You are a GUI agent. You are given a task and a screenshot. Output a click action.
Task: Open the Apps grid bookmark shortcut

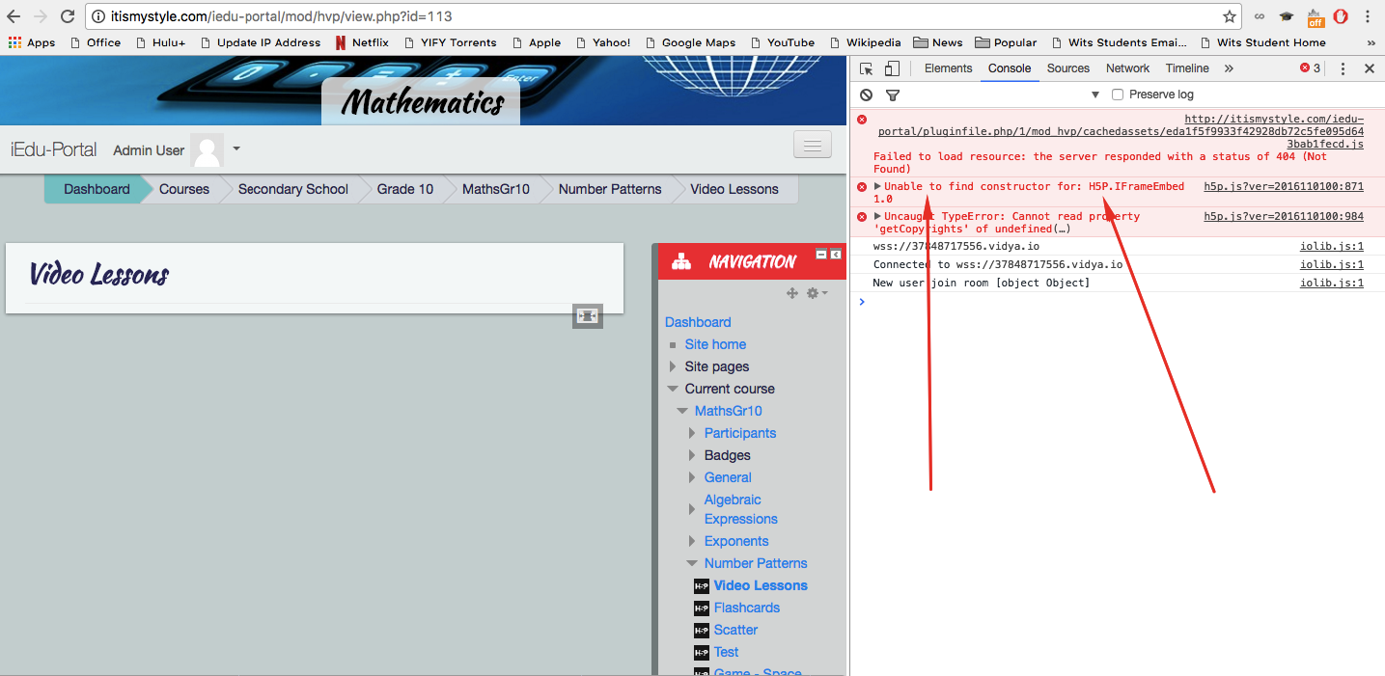(32, 42)
